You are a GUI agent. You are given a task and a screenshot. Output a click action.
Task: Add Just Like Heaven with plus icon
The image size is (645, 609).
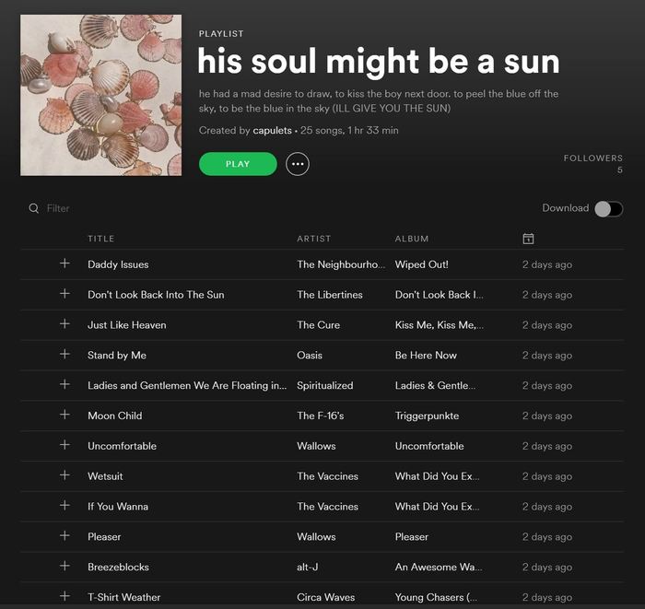pos(64,324)
